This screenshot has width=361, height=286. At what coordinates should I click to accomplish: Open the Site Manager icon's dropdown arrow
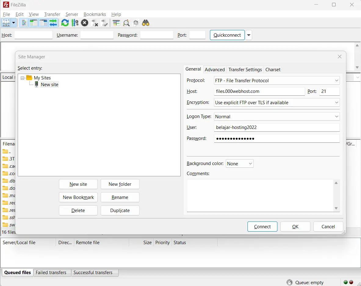point(13,23)
